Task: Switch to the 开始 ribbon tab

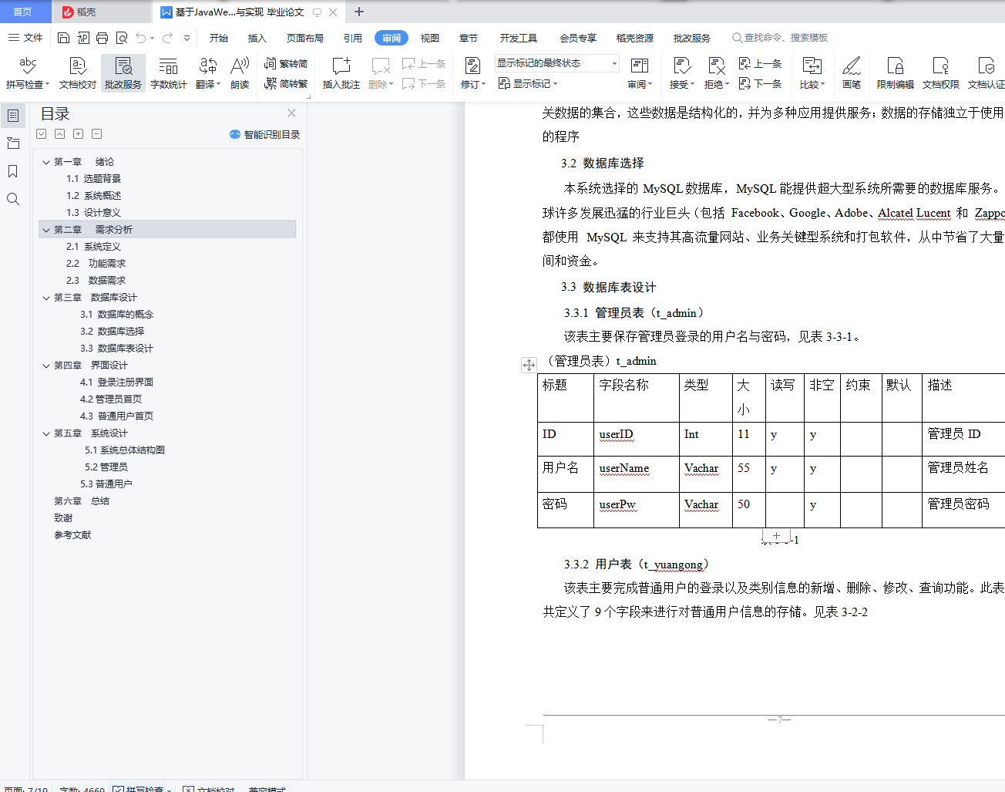Action: tap(219, 38)
